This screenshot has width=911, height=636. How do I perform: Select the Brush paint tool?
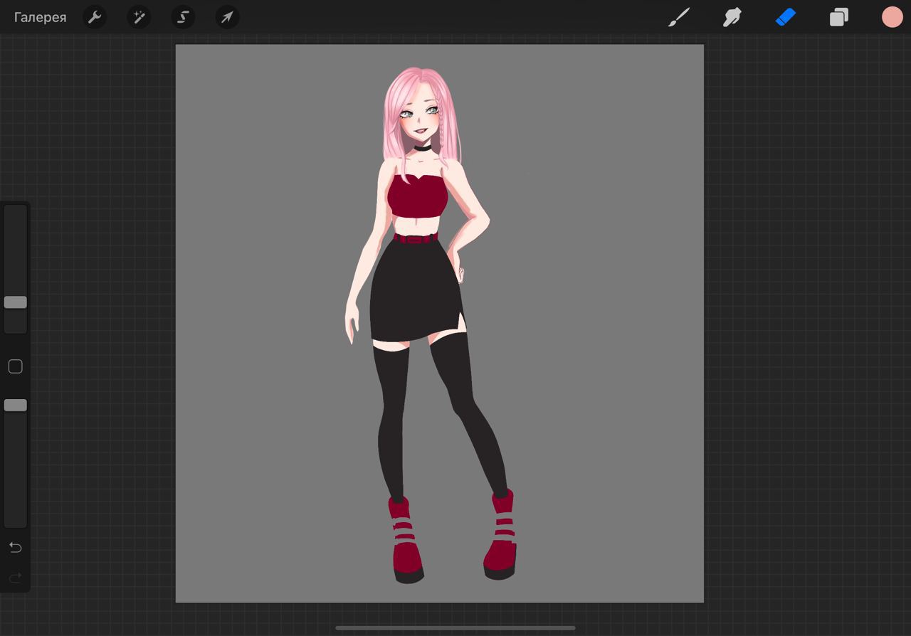[679, 17]
